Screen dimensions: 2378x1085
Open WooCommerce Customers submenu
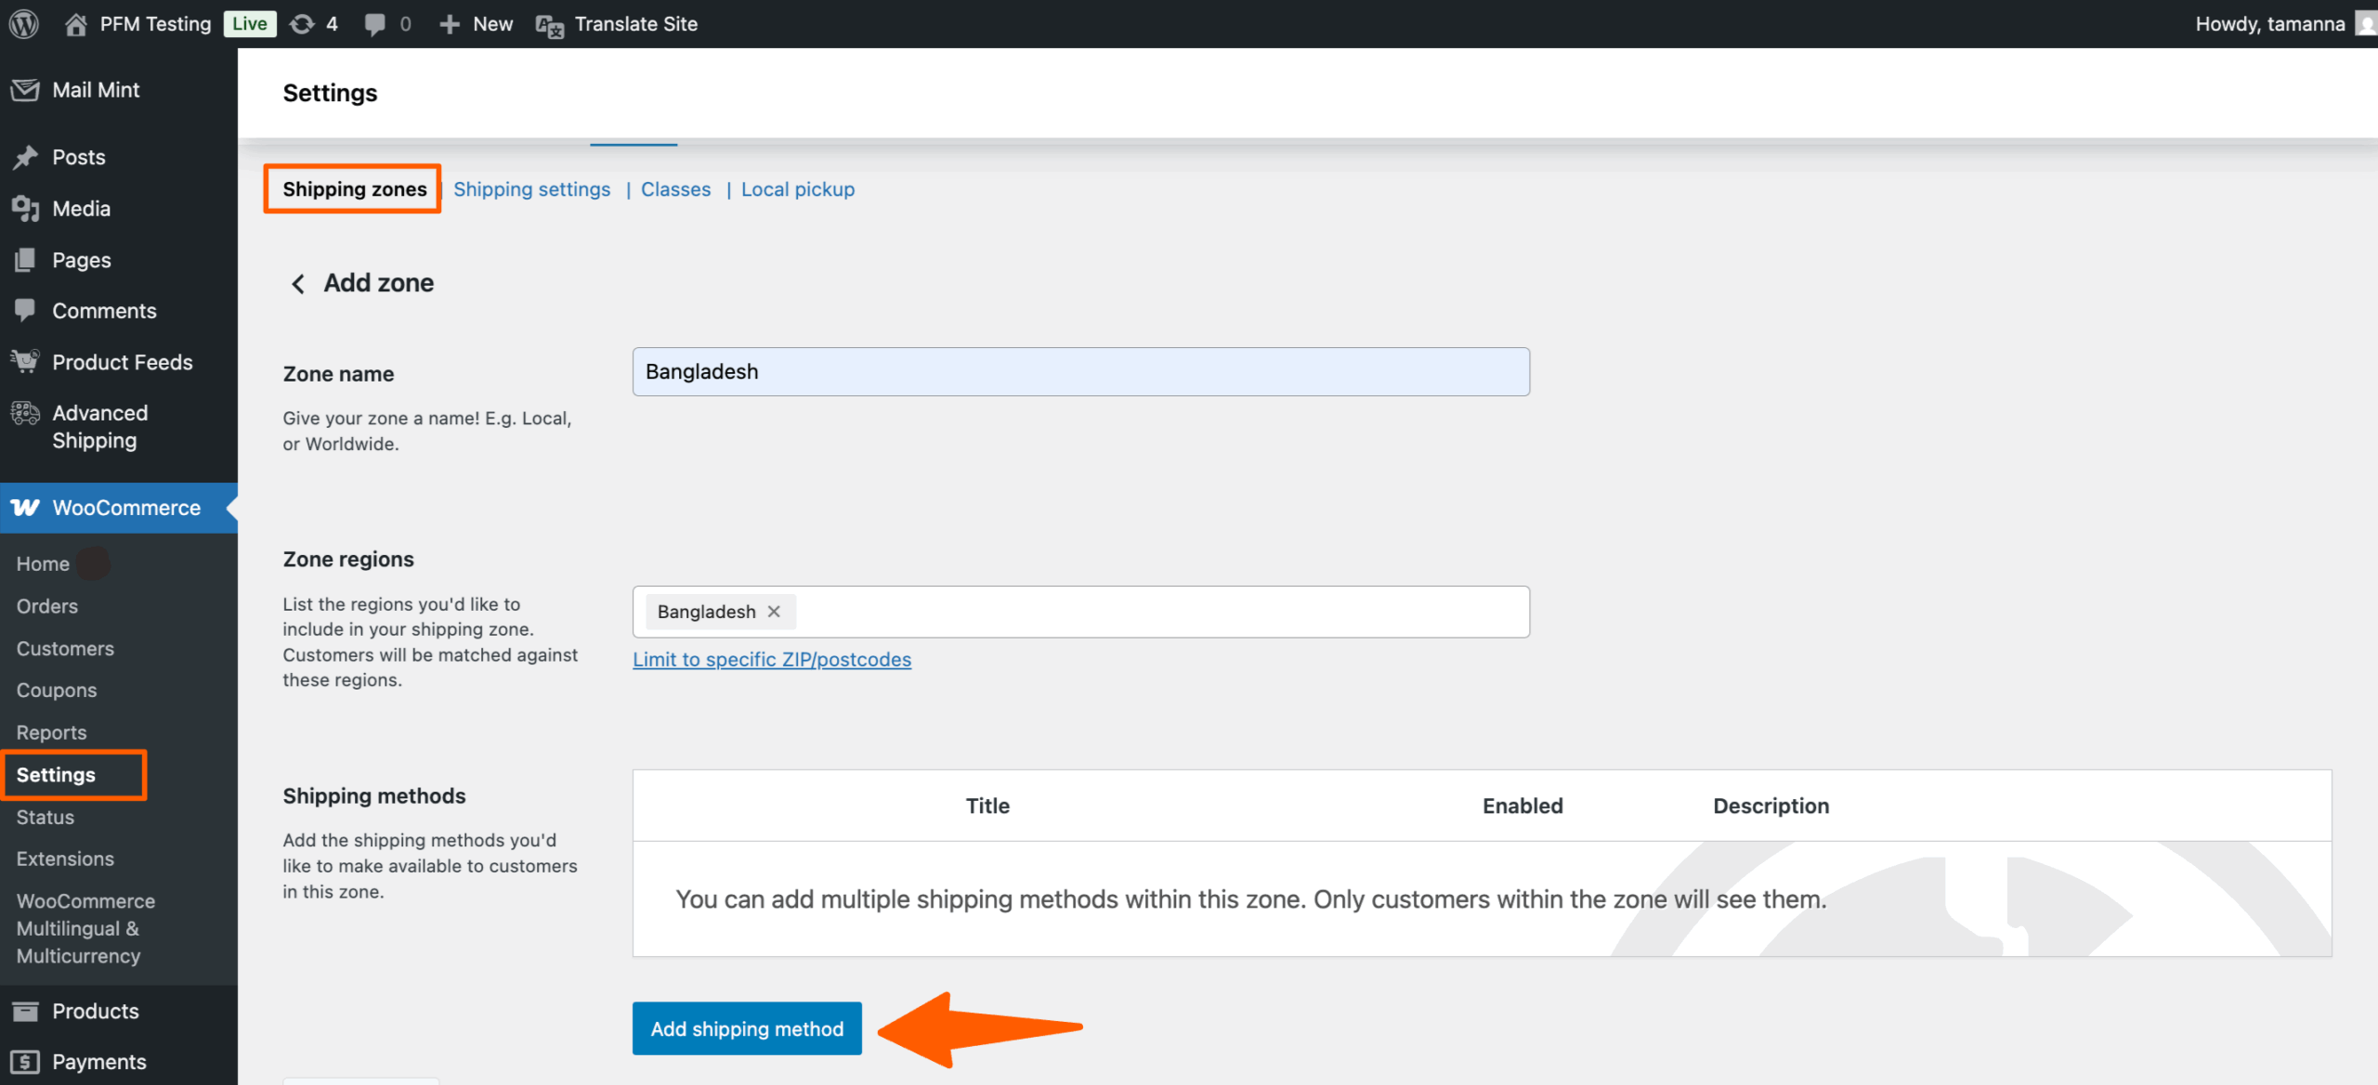coord(65,649)
